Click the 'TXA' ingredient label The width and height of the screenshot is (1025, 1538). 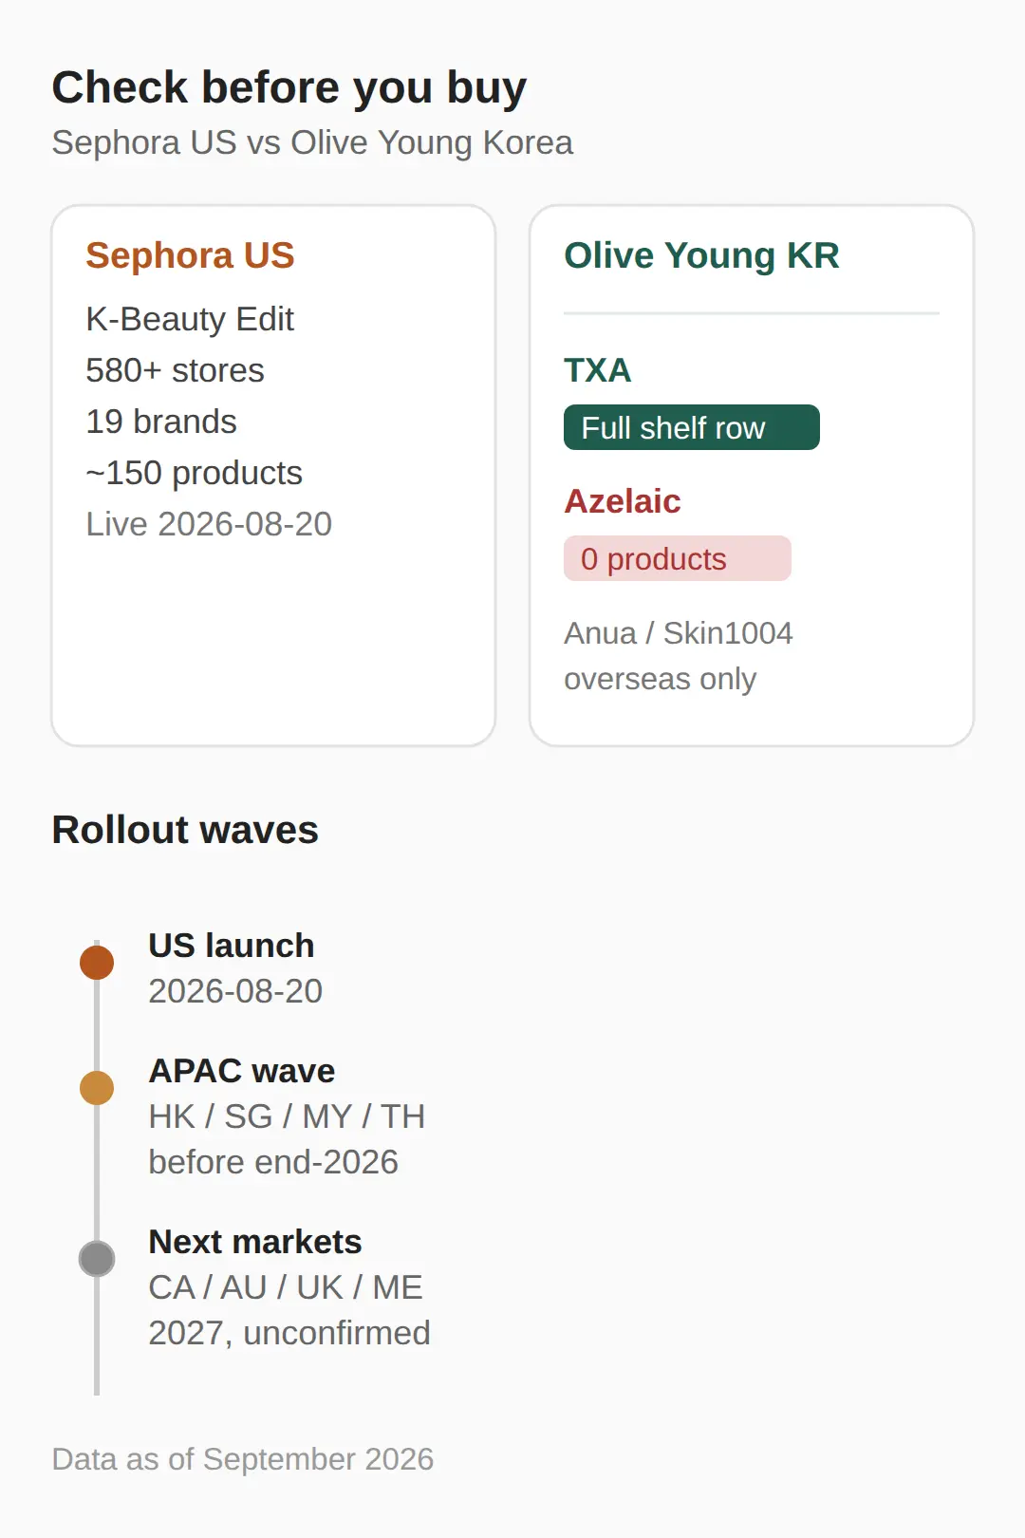597,370
